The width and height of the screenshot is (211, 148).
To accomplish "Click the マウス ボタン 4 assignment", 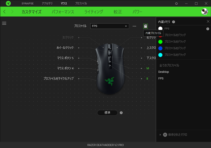I will [65, 68].
